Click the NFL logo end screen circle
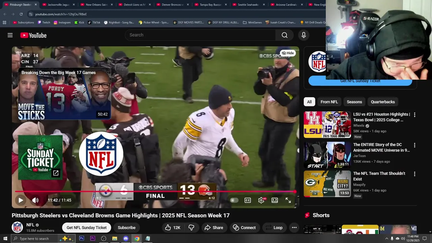This screenshot has width=432, height=243. [x=101, y=154]
